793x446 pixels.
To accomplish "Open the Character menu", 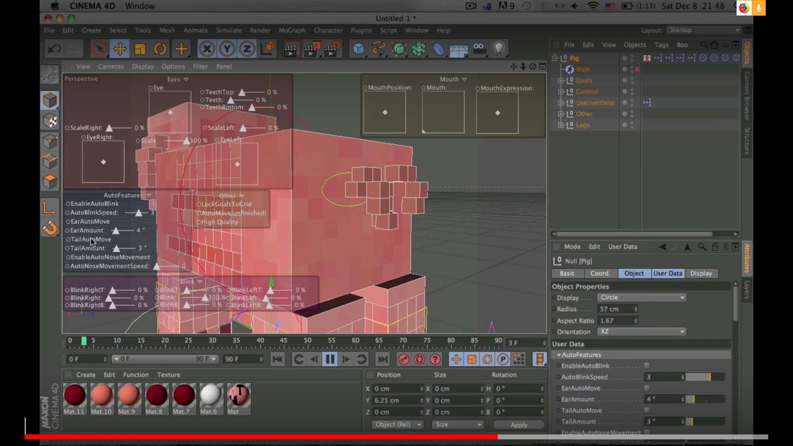I will [x=328, y=30].
